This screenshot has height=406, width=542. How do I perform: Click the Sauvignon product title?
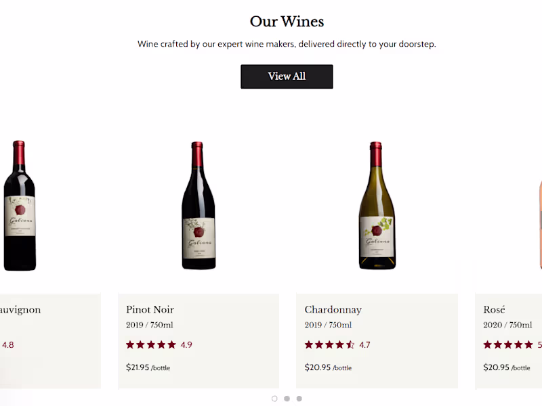(x=20, y=310)
